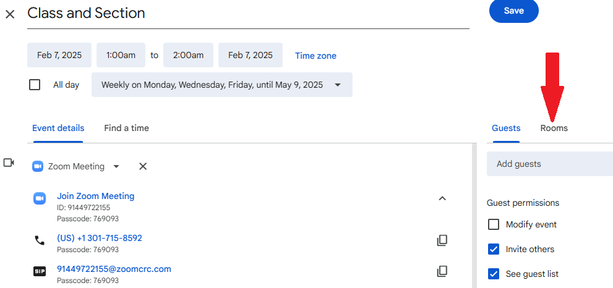
Task: Click the Add guests field
Action: [550, 164]
